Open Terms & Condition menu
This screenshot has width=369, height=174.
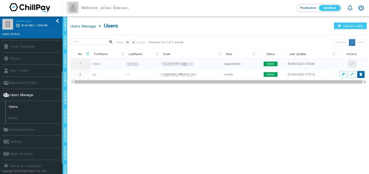pyautogui.click(x=31, y=166)
